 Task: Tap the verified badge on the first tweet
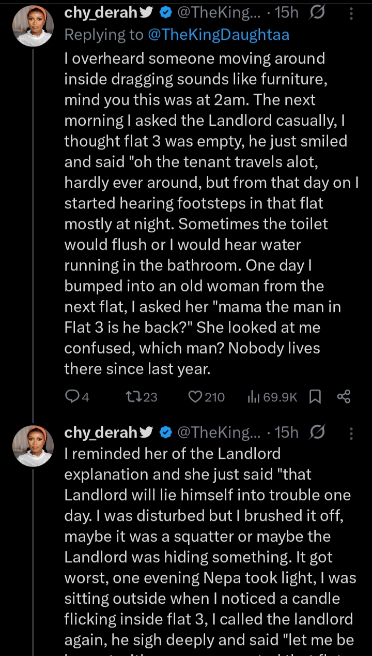[x=165, y=13]
